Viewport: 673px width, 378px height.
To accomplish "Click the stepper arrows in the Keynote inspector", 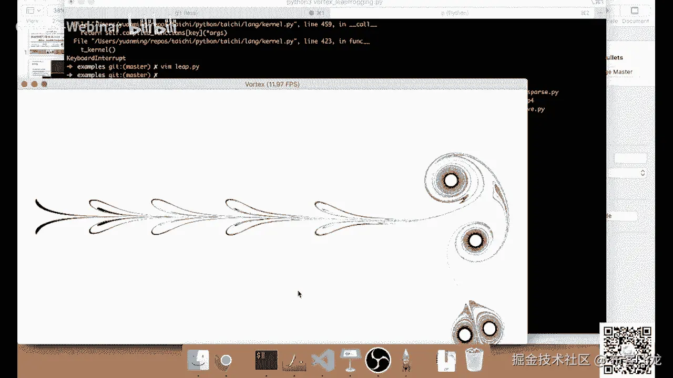I will [643, 173].
